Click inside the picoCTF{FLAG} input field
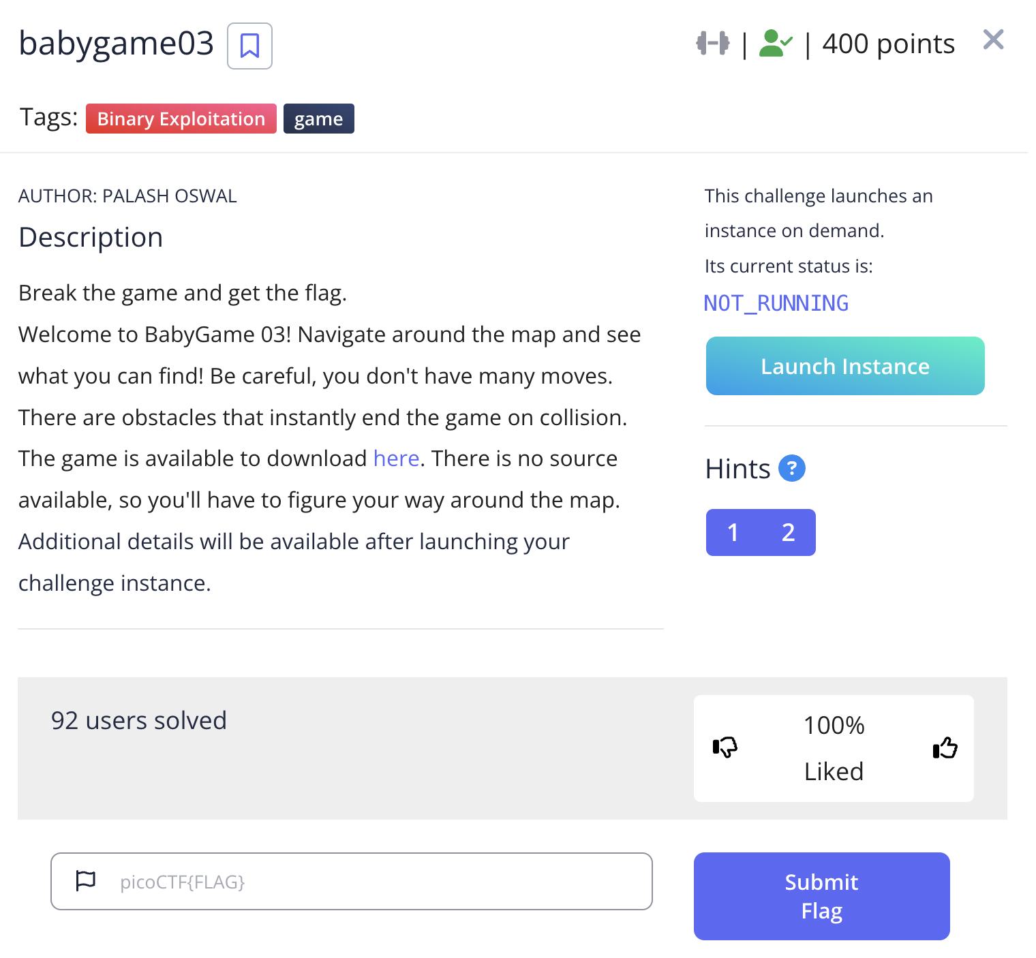The image size is (1036, 958). pos(352,880)
